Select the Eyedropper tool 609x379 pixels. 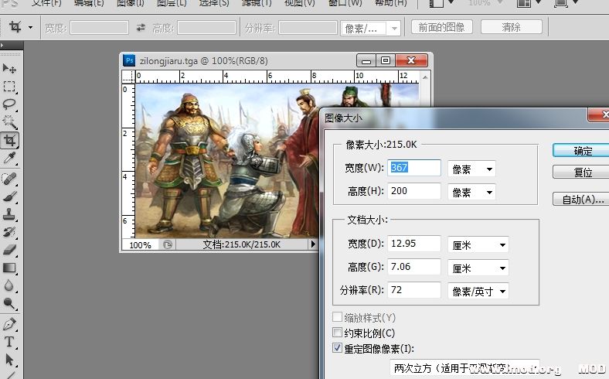pyautogui.click(x=10, y=158)
